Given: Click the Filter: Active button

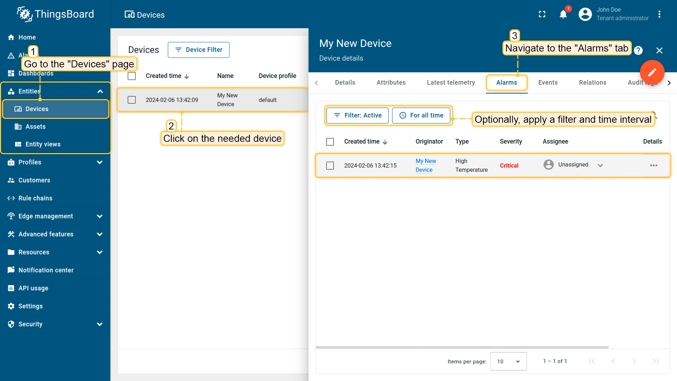Looking at the screenshot, I should [x=357, y=115].
